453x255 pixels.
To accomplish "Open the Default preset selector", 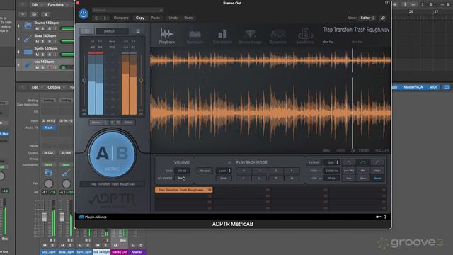I will (x=112, y=31).
